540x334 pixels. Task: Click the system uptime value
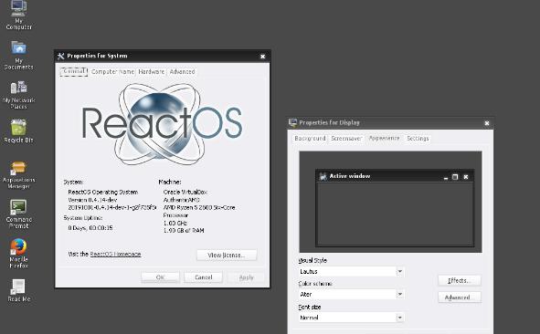90,228
